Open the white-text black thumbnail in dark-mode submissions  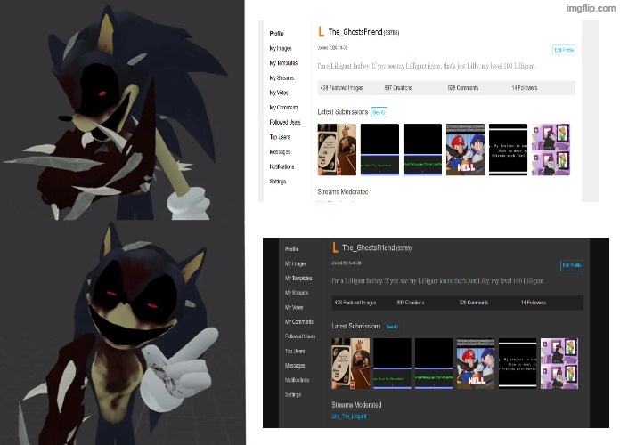(518, 364)
